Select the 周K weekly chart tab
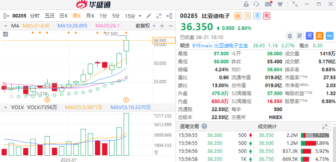The image size is (336, 162). [77, 16]
